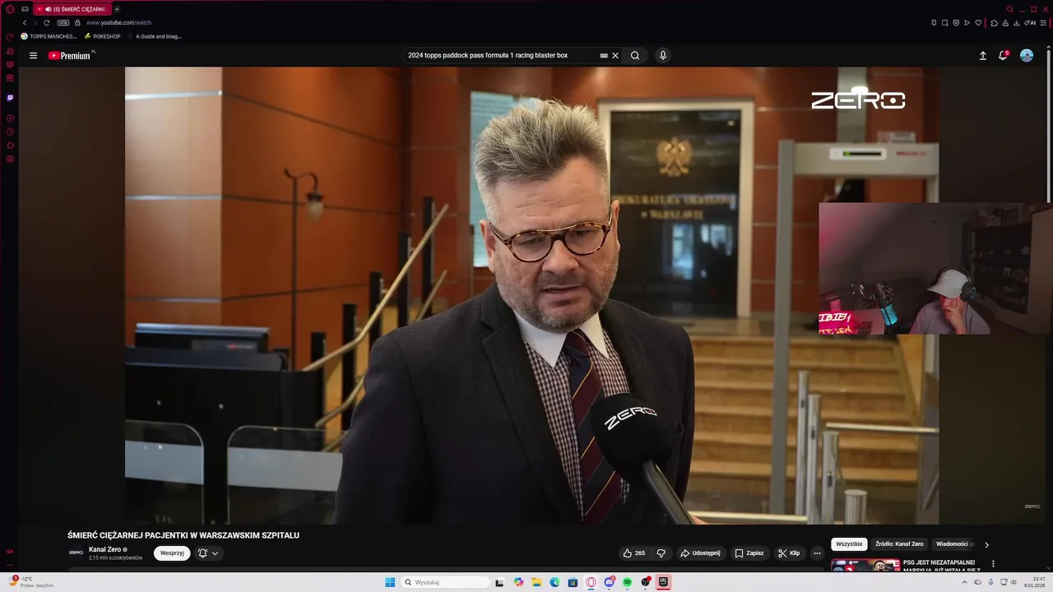Open the subscription notification bell dropdown
Screen dimensions: 1053x592
click(208, 553)
